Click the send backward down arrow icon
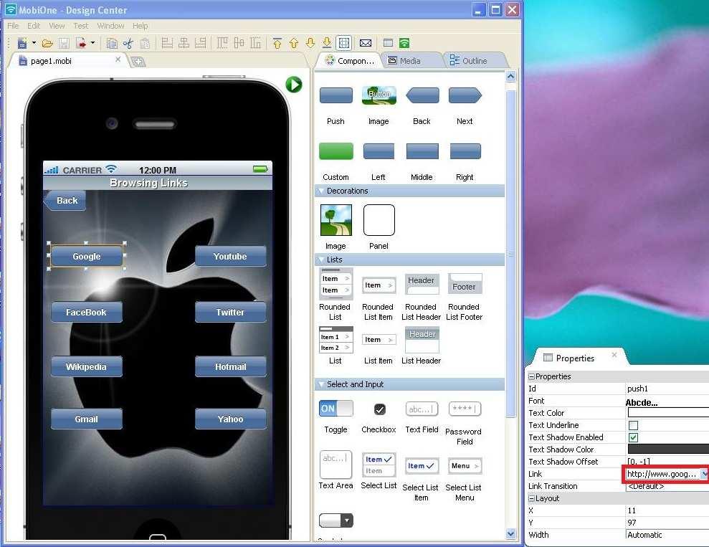 [310, 43]
